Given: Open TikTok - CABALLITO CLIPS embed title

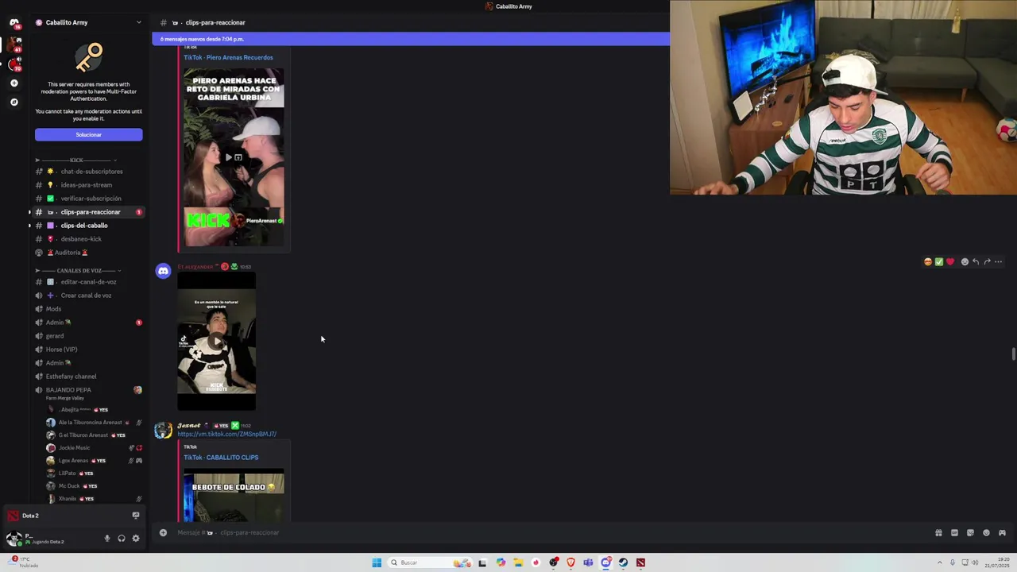Looking at the screenshot, I should click(221, 458).
